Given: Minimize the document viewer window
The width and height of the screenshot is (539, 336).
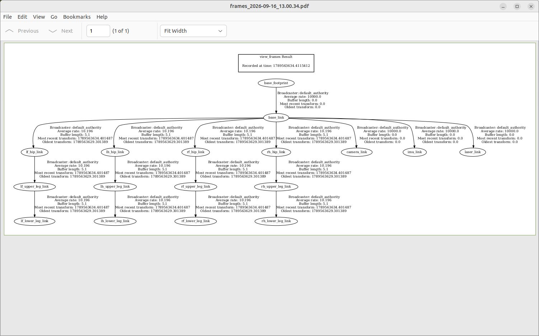Looking at the screenshot, I should [503, 6].
